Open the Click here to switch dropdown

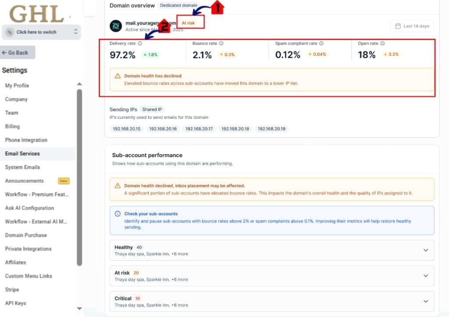coord(41,32)
